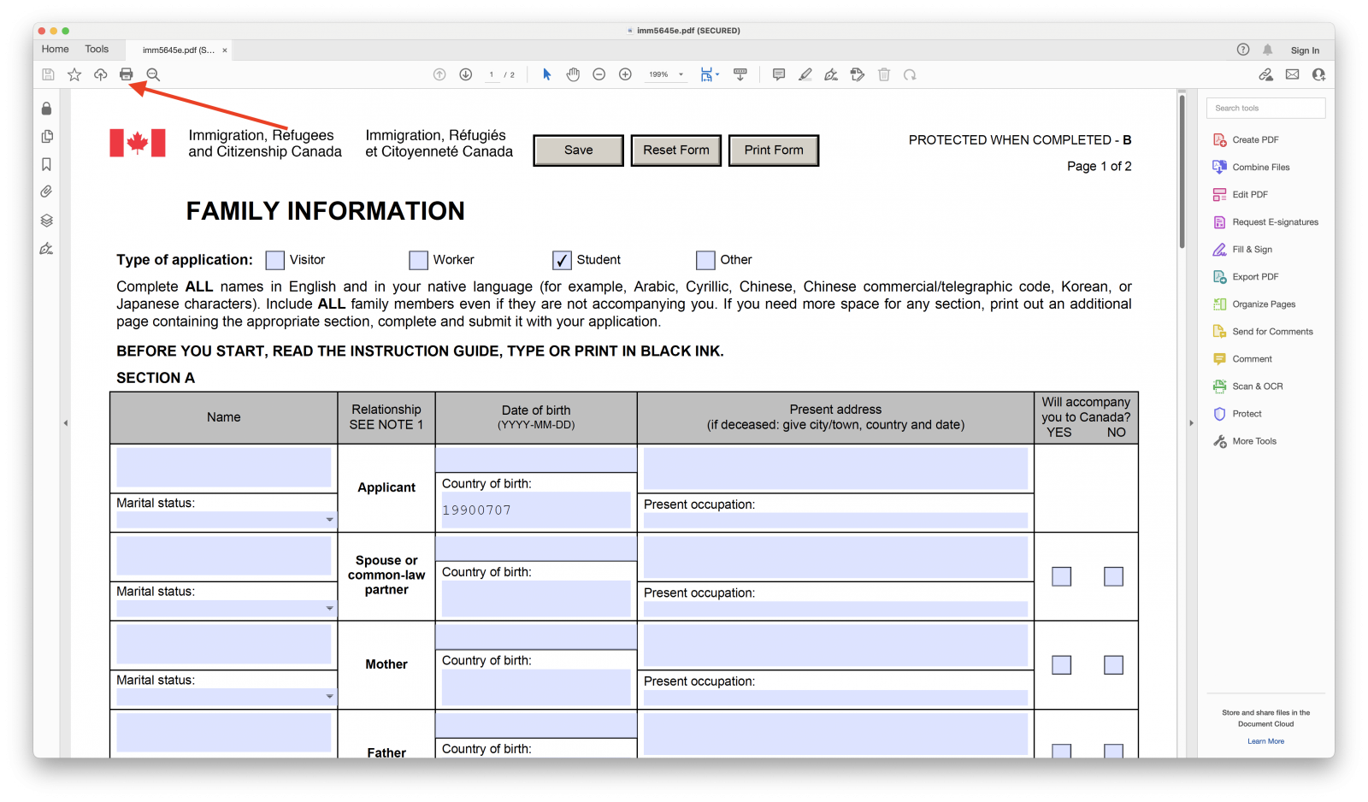Click the find text magnifier icon
Image resolution: width=1368 pixels, height=802 pixels.
tap(153, 74)
